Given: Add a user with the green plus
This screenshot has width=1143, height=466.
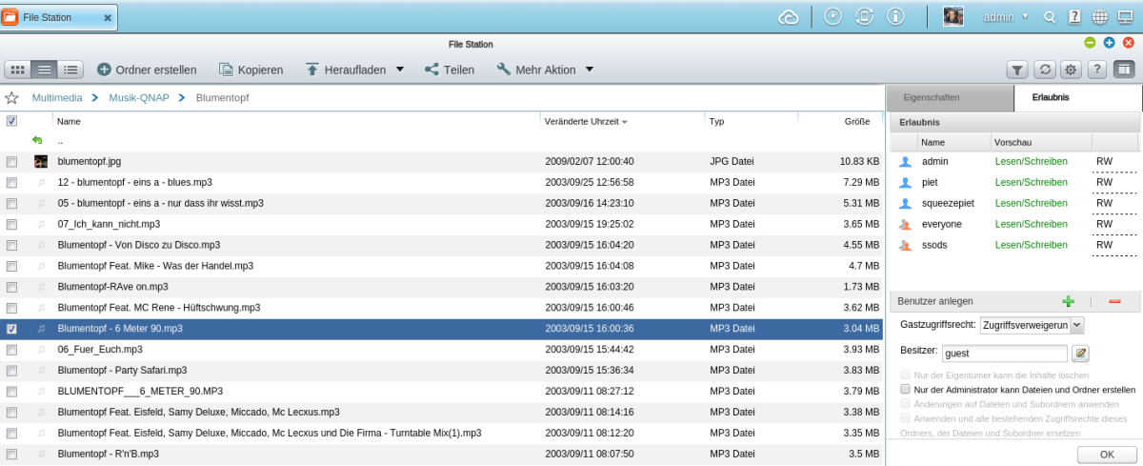Looking at the screenshot, I should click(1068, 301).
